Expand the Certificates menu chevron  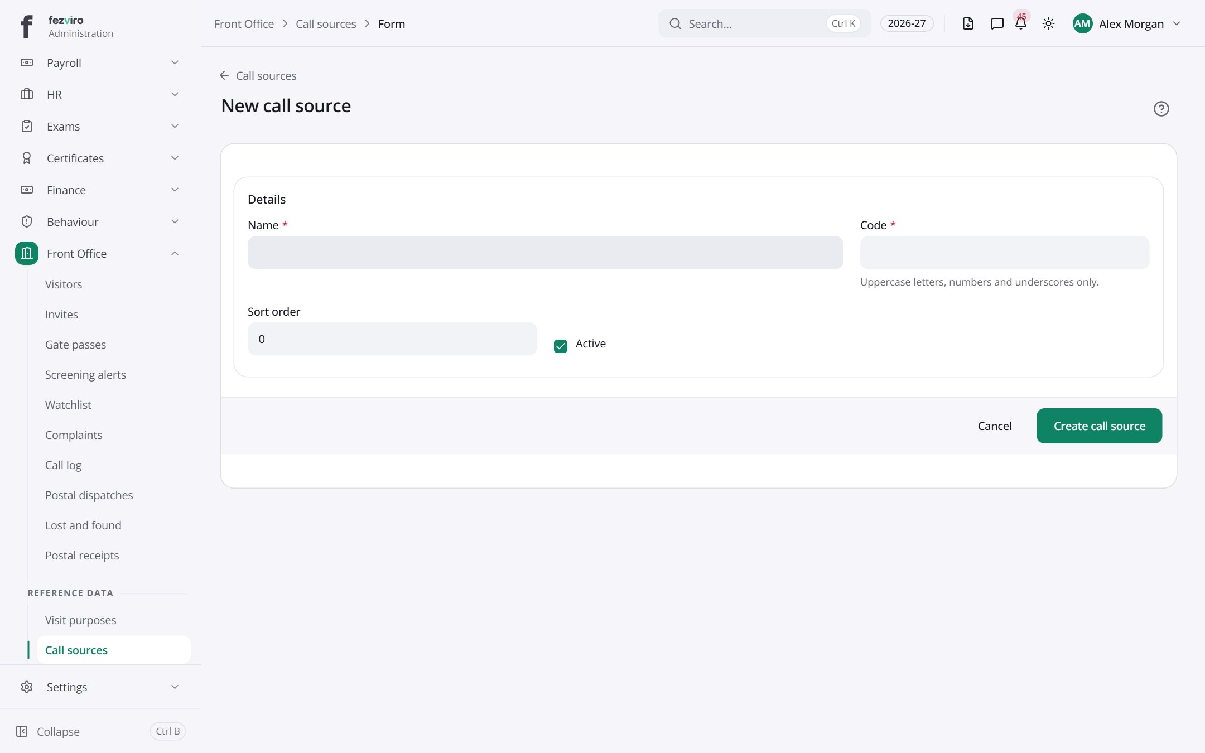pos(175,158)
